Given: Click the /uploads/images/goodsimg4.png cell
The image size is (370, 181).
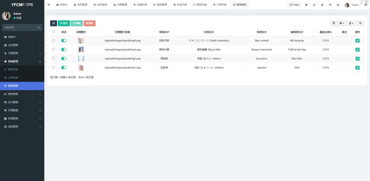Looking at the screenshot, I should tap(123, 41).
